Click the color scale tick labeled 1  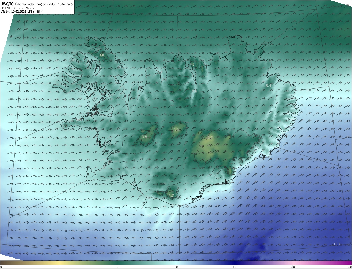point(59,267)
